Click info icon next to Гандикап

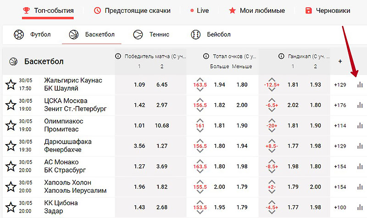pyautogui.click(x=282, y=56)
